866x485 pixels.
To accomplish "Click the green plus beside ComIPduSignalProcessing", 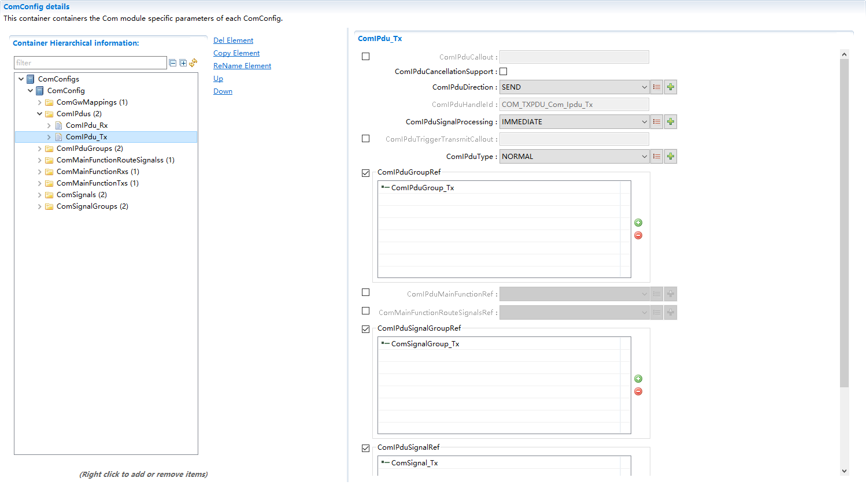I will coord(671,122).
